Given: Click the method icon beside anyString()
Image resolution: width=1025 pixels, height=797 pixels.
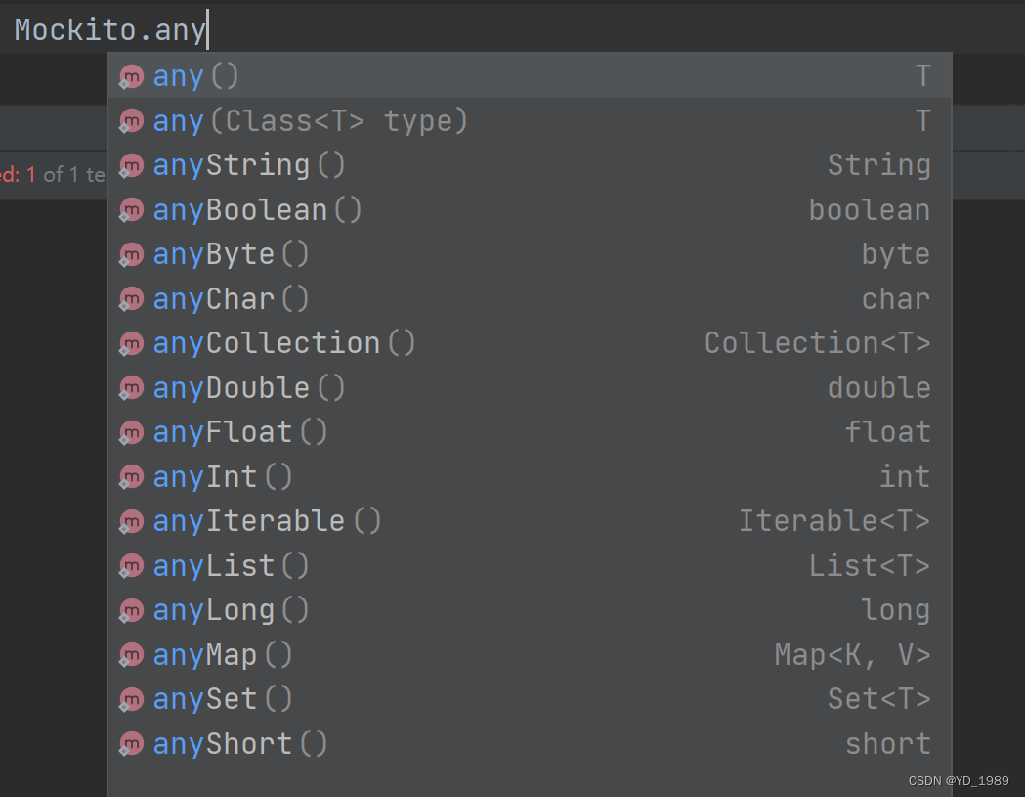Looking at the screenshot, I should point(131,166).
